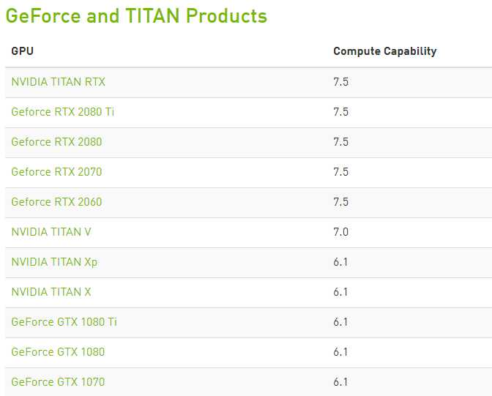This screenshot has width=492, height=396.
Task: Select the 7.5 value in the Geforce RTX 2080 row
Action: tap(340, 142)
